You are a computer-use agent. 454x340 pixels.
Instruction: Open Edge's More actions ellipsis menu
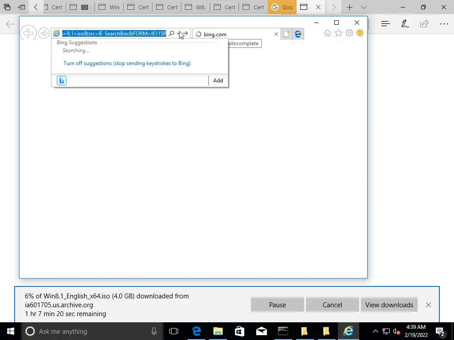[444, 24]
